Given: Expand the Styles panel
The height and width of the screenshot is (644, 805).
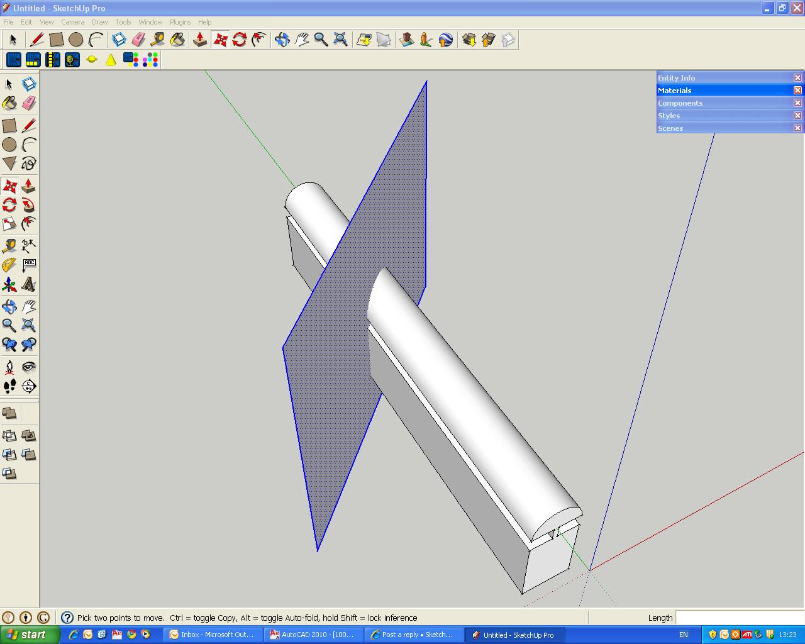Looking at the screenshot, I should [724, 116].
